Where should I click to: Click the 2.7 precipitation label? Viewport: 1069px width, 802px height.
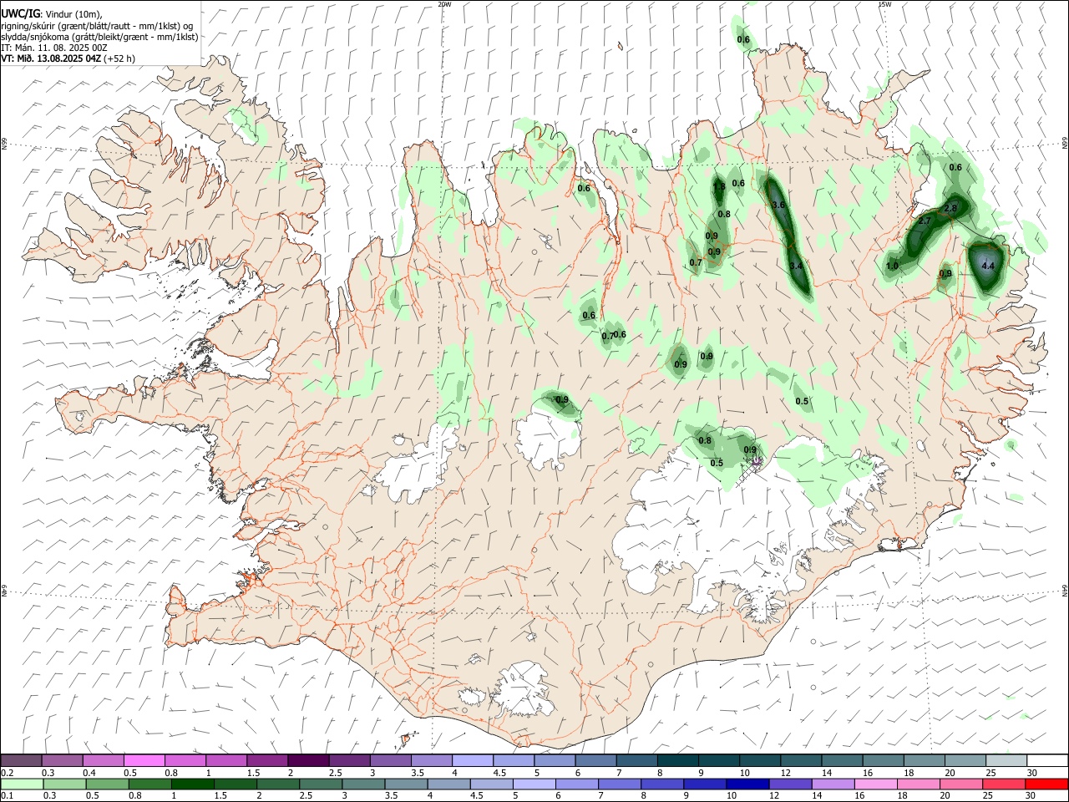point(925,221)
